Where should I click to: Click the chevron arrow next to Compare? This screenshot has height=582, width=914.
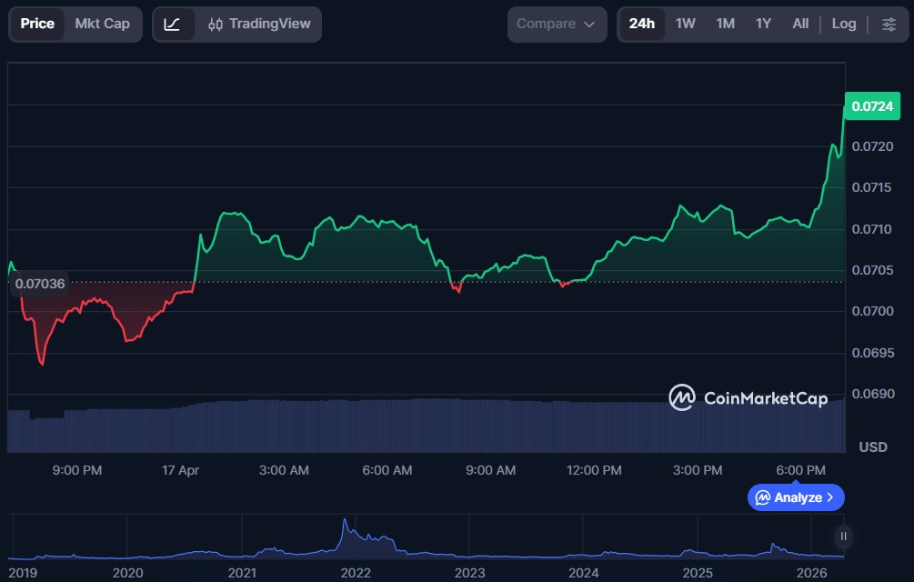tap(589, 25)
